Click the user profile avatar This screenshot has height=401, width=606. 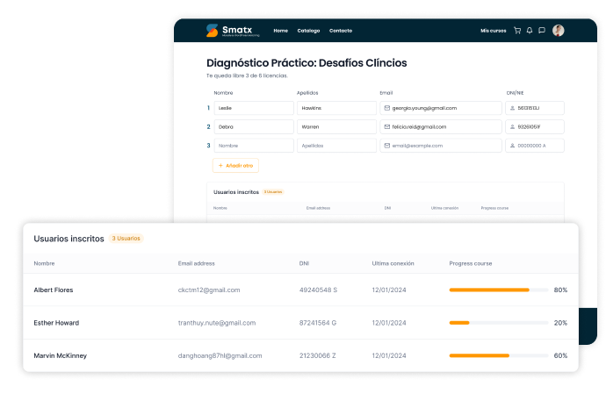(x=559, y=31)
